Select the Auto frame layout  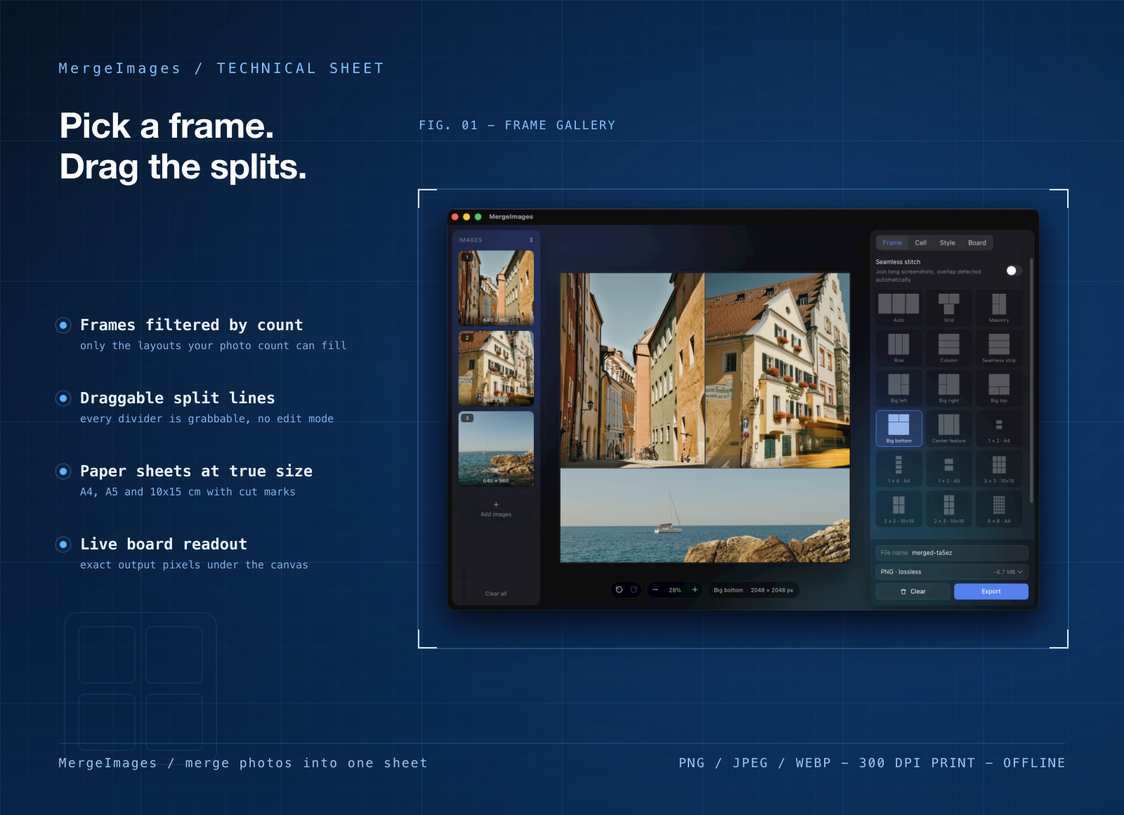pyautogui.click(x=898, y=308)
